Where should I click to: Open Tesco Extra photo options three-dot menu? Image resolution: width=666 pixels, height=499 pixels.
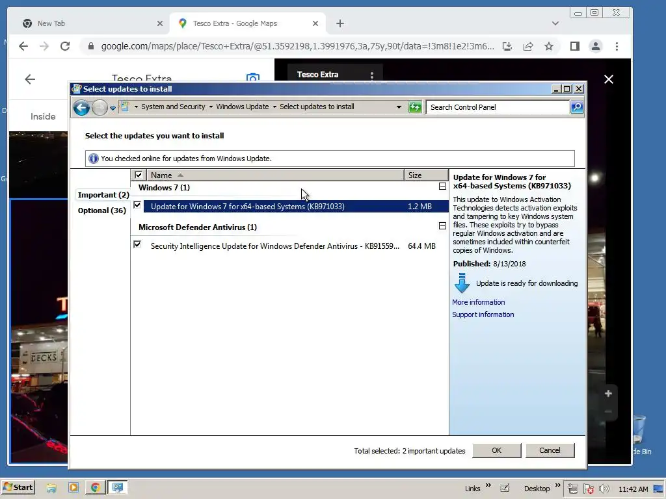click(x=371, y=75)
